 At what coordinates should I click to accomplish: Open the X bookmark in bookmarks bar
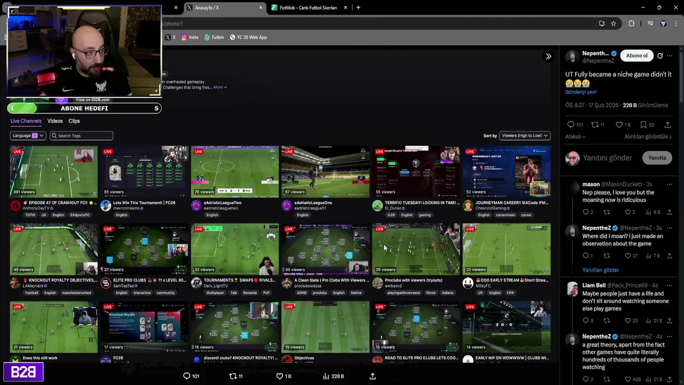pyautogui.click(x=170, y=37)
